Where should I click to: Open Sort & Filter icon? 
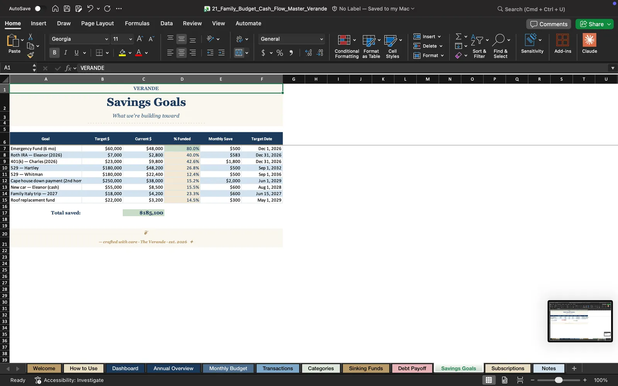click(477, 40)
